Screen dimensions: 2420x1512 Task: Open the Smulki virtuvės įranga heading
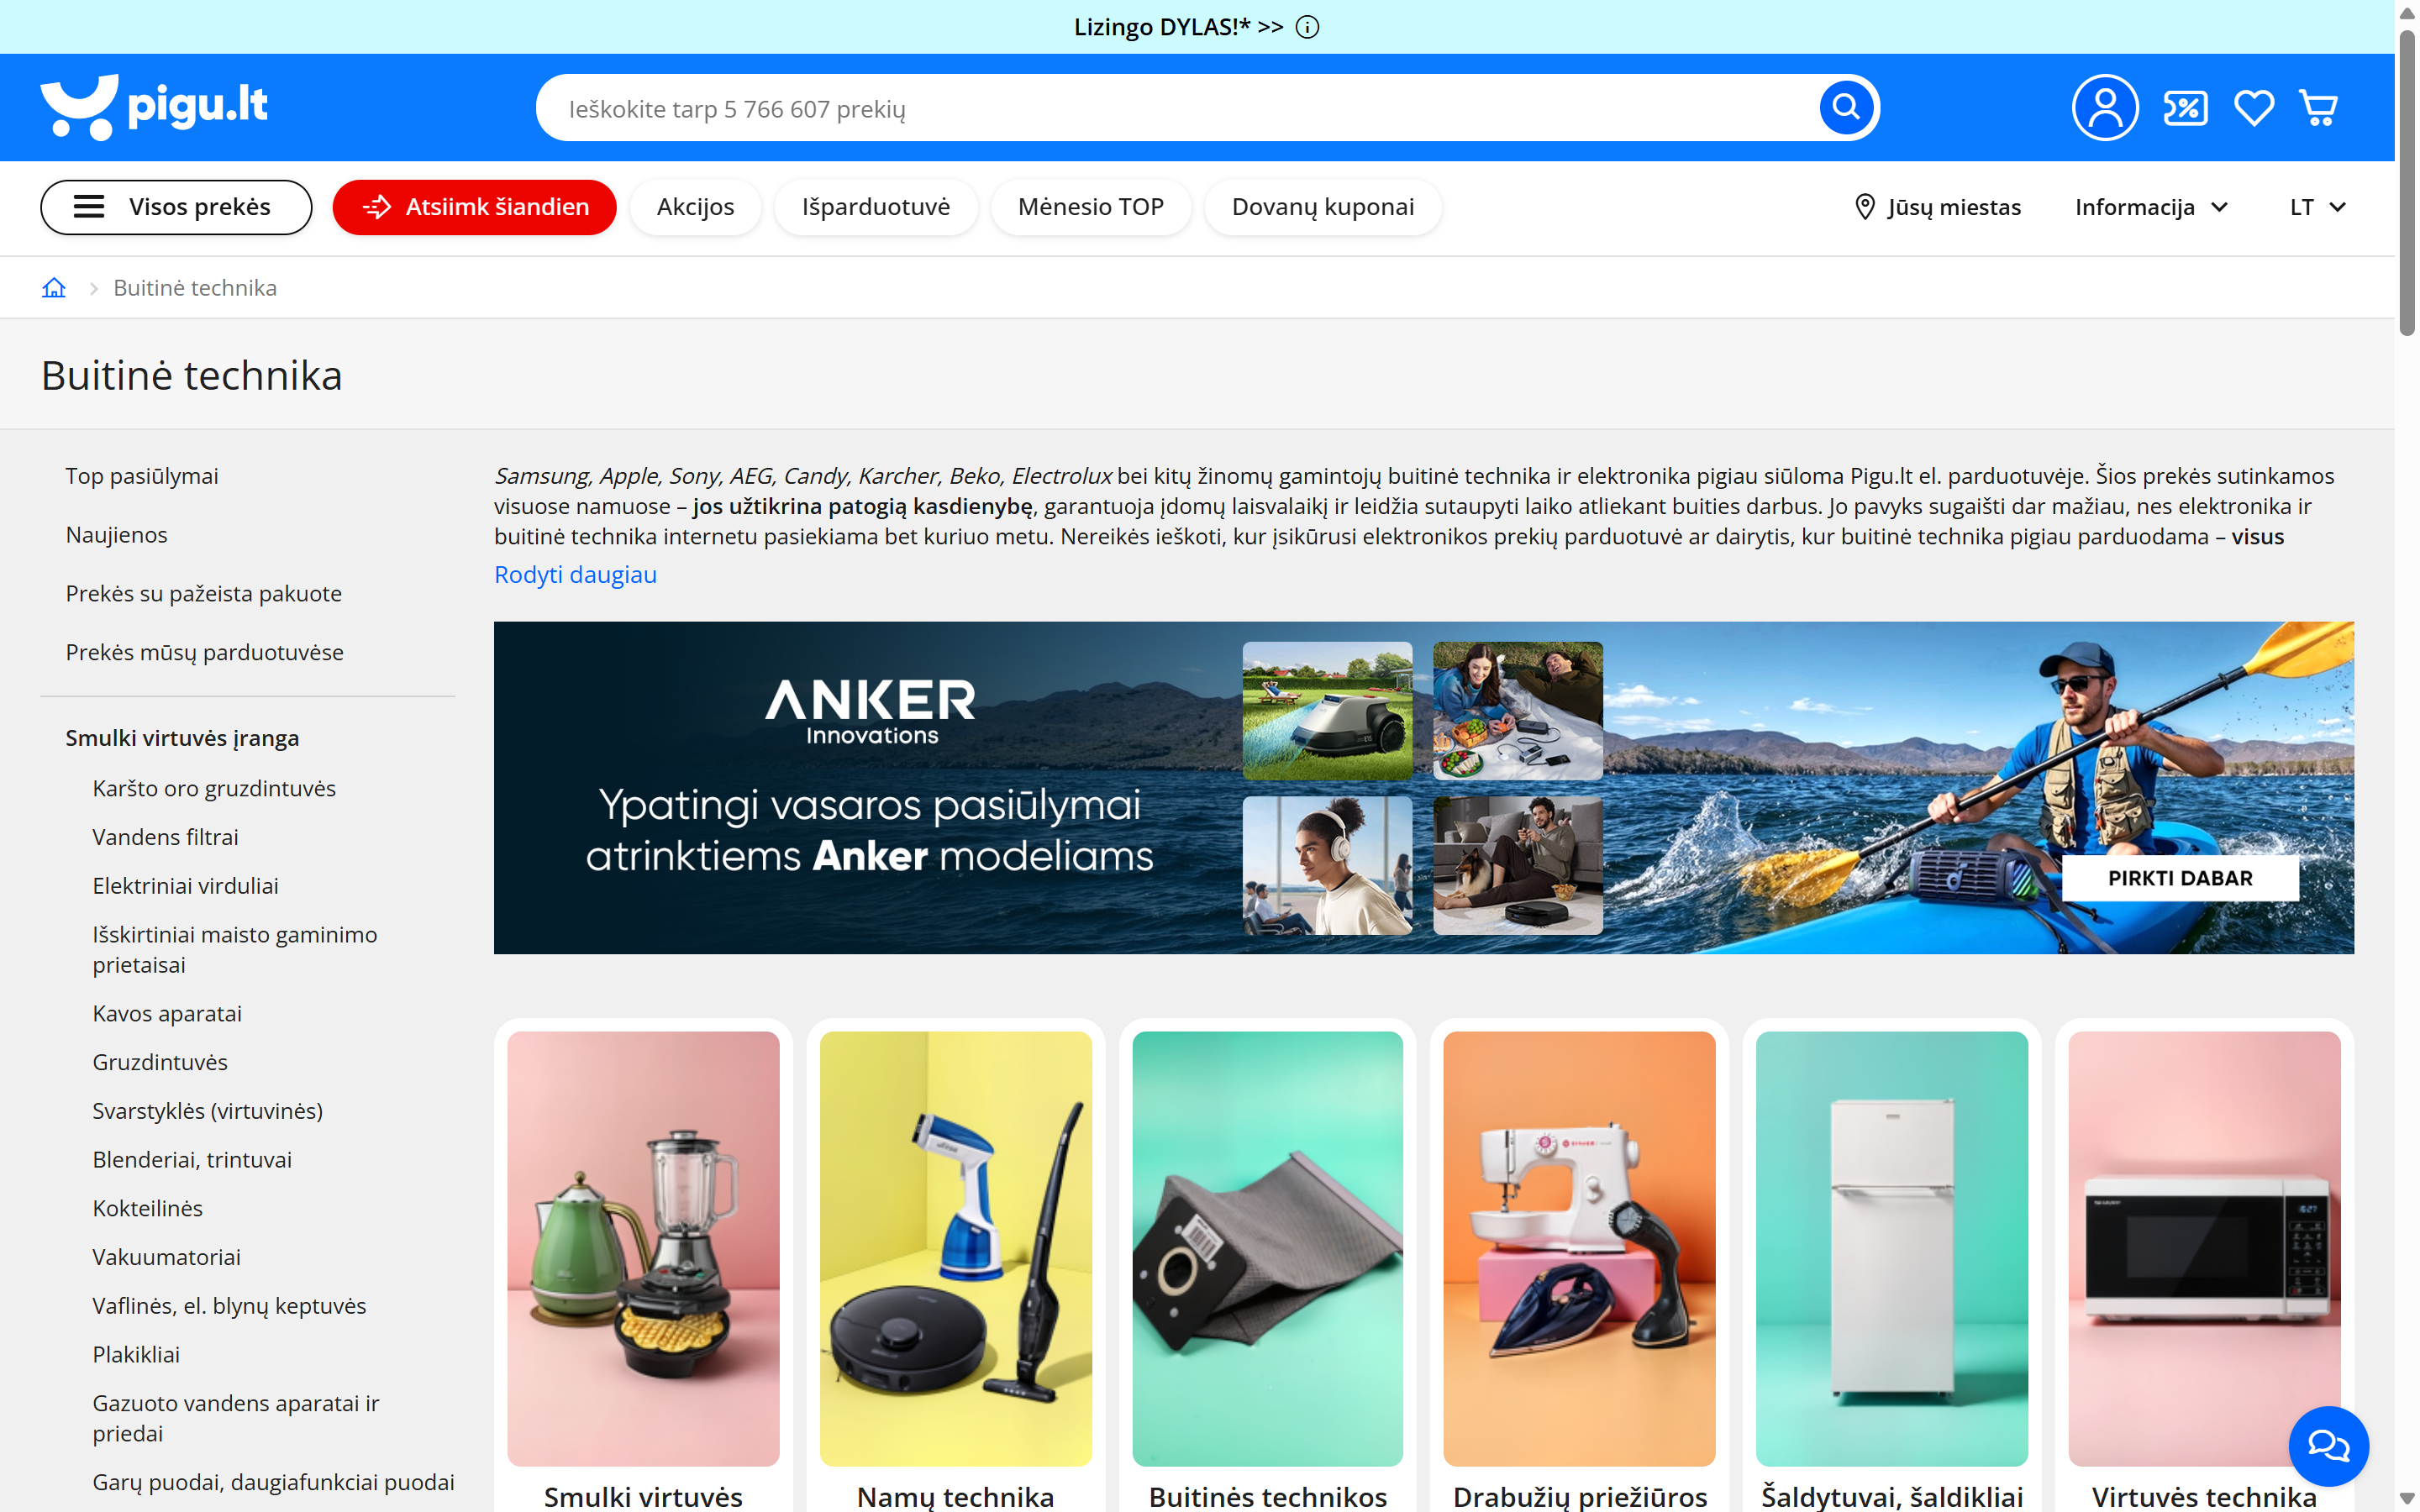pyautogui.click(x=183, y=738)
